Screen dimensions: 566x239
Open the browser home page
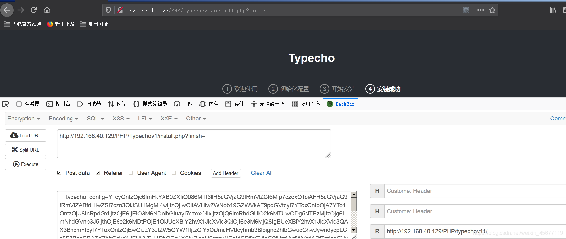47,10
